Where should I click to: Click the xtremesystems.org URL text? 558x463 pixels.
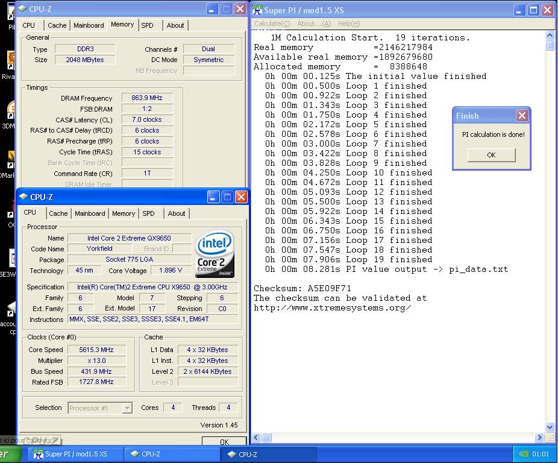click(333, 307)
